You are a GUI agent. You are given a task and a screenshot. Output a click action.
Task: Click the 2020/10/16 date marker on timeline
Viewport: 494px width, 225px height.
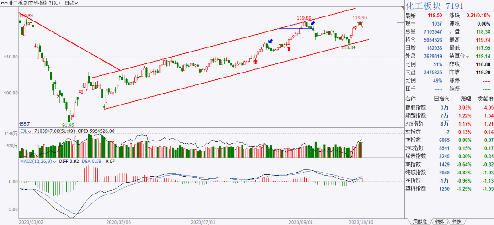[x=361, y=222]
